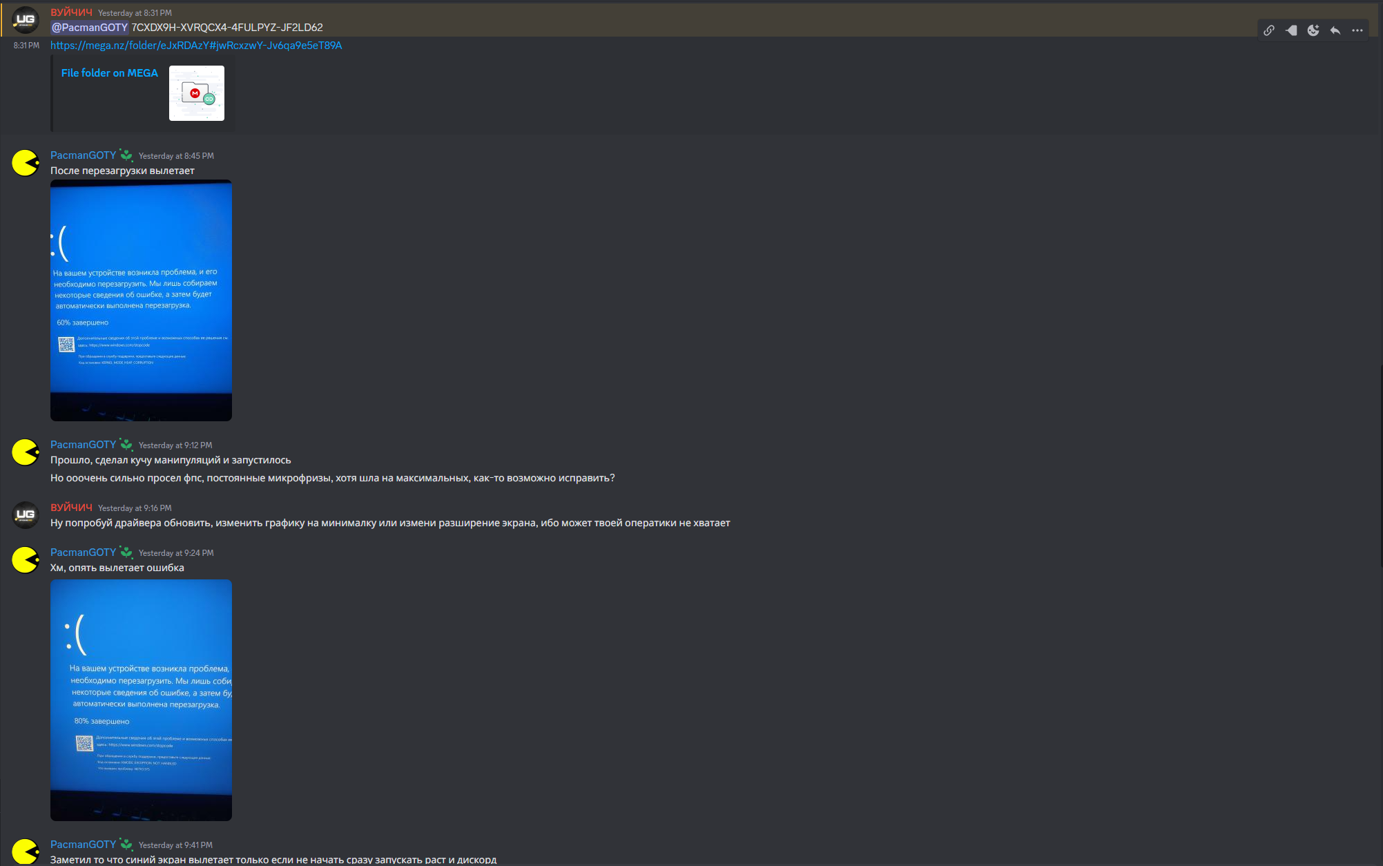Click the new member leaf badge at 8:45 PM

(126, 155)
